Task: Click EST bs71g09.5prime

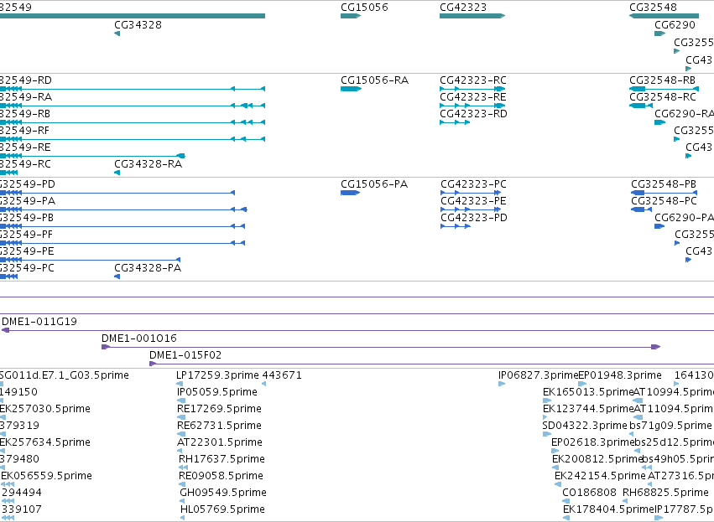Action: (x=670, y=426)
